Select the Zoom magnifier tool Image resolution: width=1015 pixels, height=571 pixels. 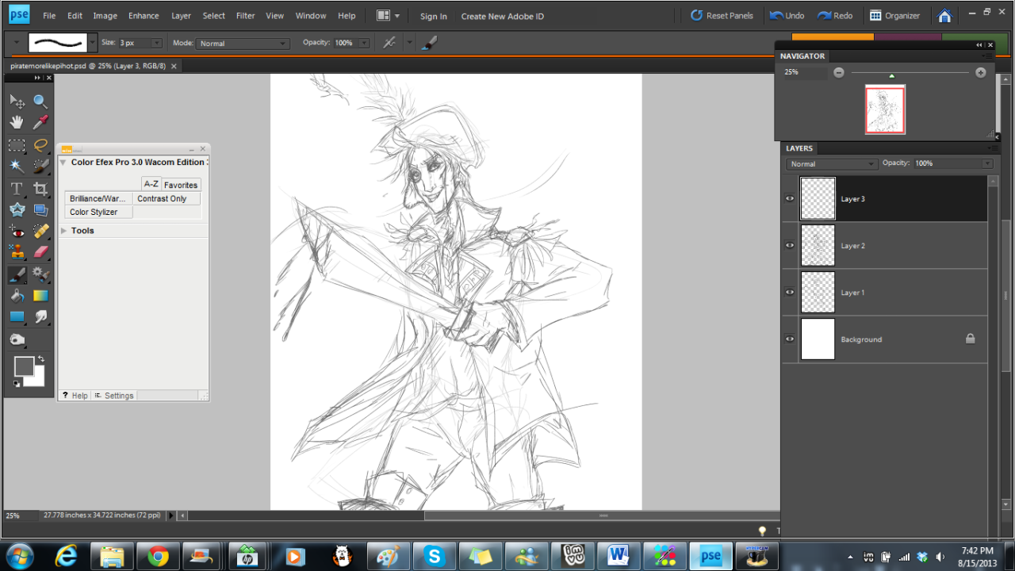[x=40, y=102]
